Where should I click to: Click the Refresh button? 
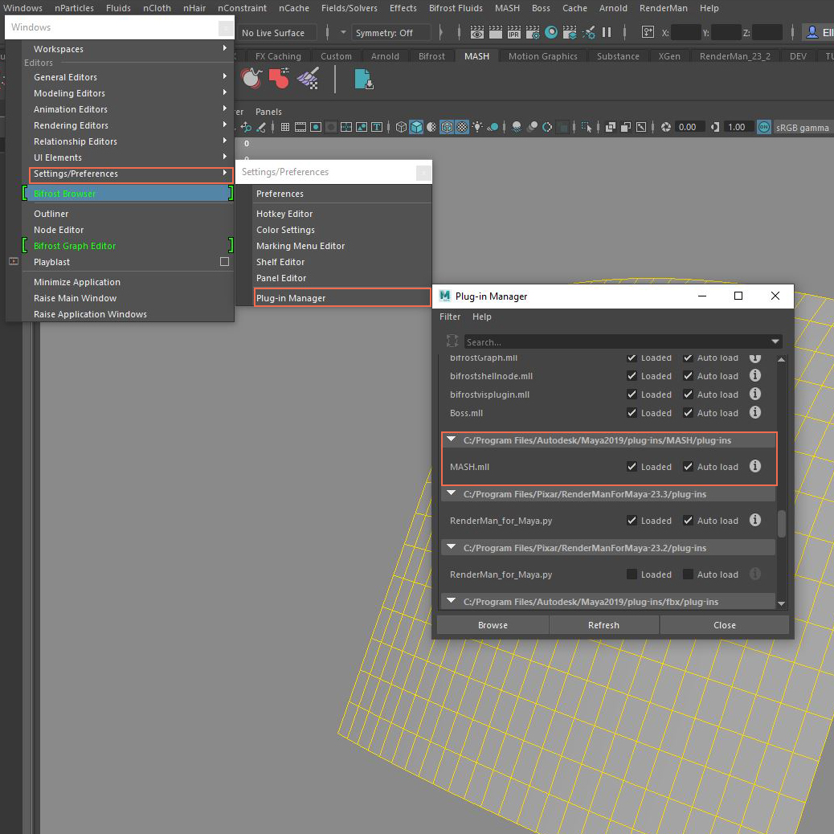[603, 625]
